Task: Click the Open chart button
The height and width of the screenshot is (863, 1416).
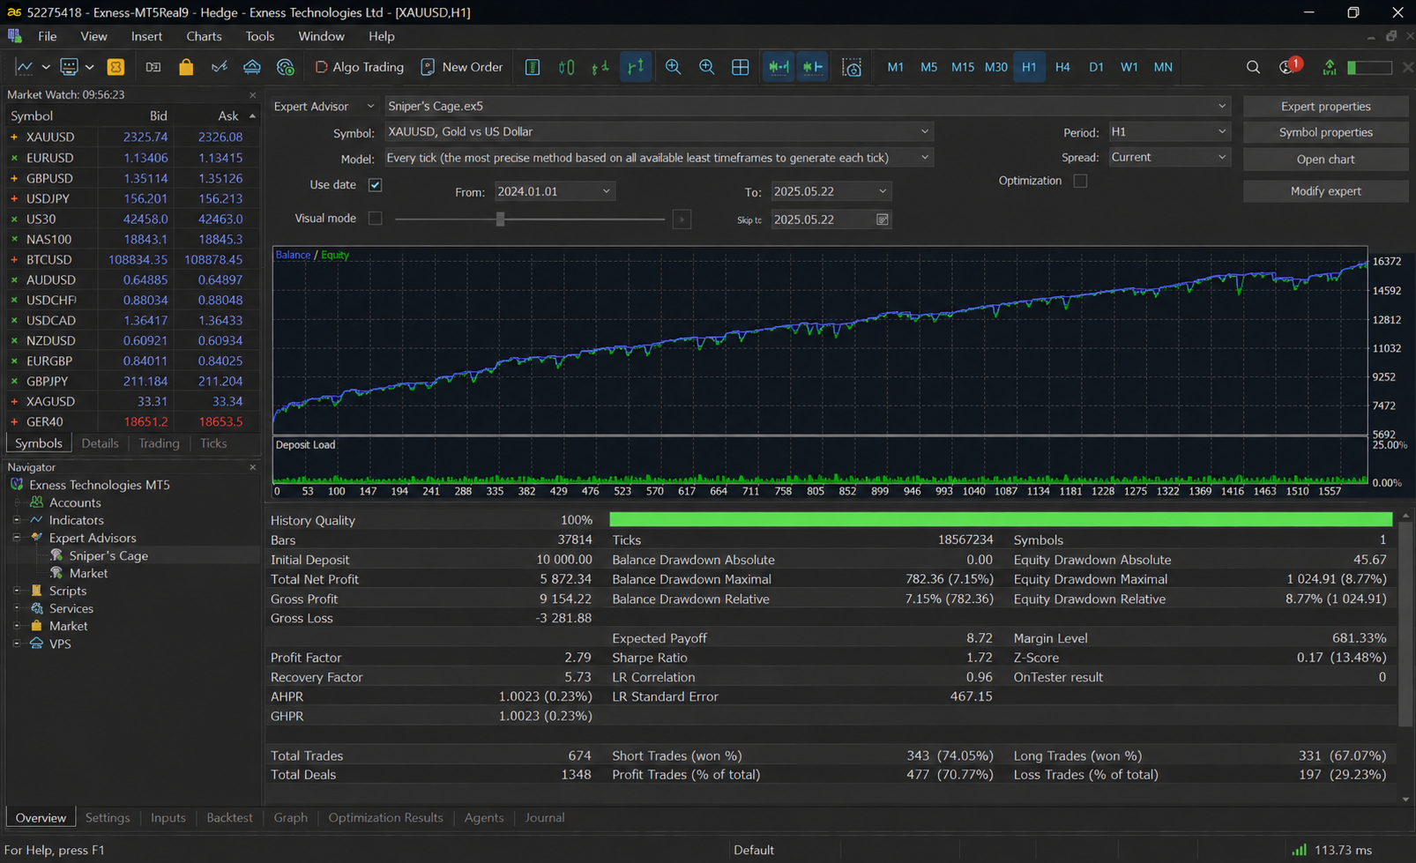Action: pyautogui.click(x=1325, y=160)
